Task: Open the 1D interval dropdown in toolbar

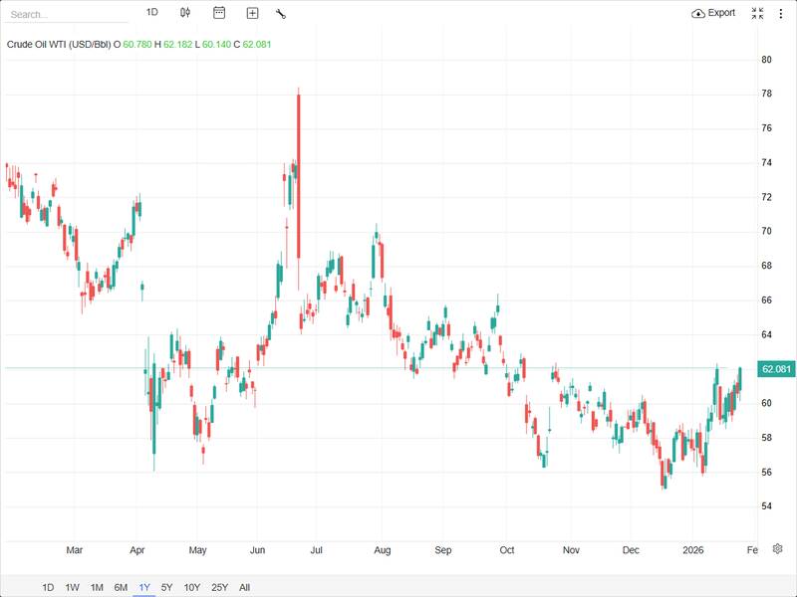Action: [152, 12]
